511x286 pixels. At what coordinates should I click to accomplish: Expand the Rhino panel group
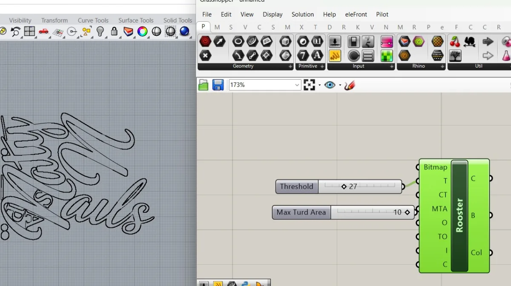click(x=442, y=67)
